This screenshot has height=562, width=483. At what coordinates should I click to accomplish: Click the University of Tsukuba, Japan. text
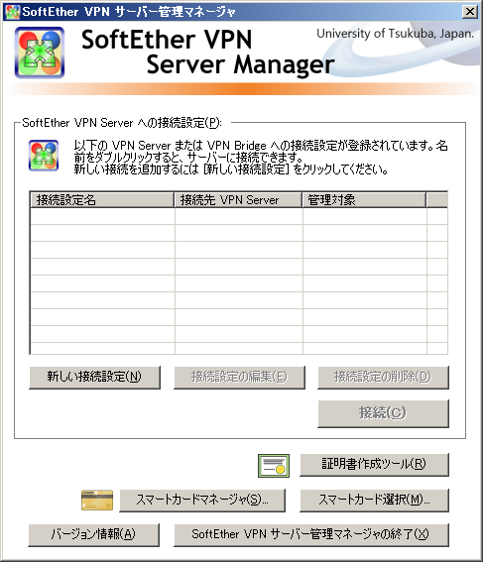click(x=395, y=34)
